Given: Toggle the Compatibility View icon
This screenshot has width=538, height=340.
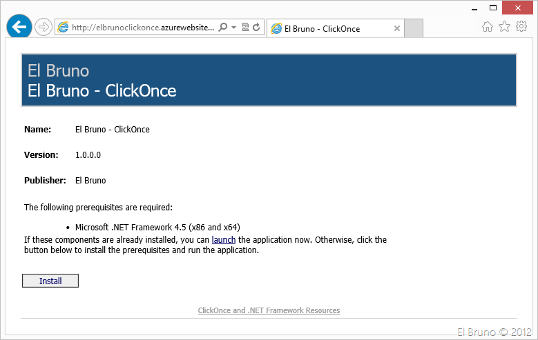Looking at the screenshot, I should pos(245,28).
